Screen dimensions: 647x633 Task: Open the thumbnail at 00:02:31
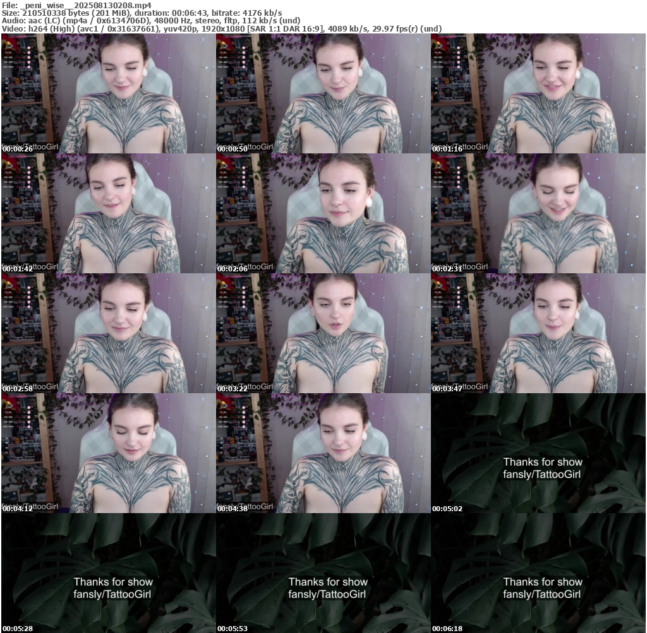pyautogui.click(x=538, y=213)
